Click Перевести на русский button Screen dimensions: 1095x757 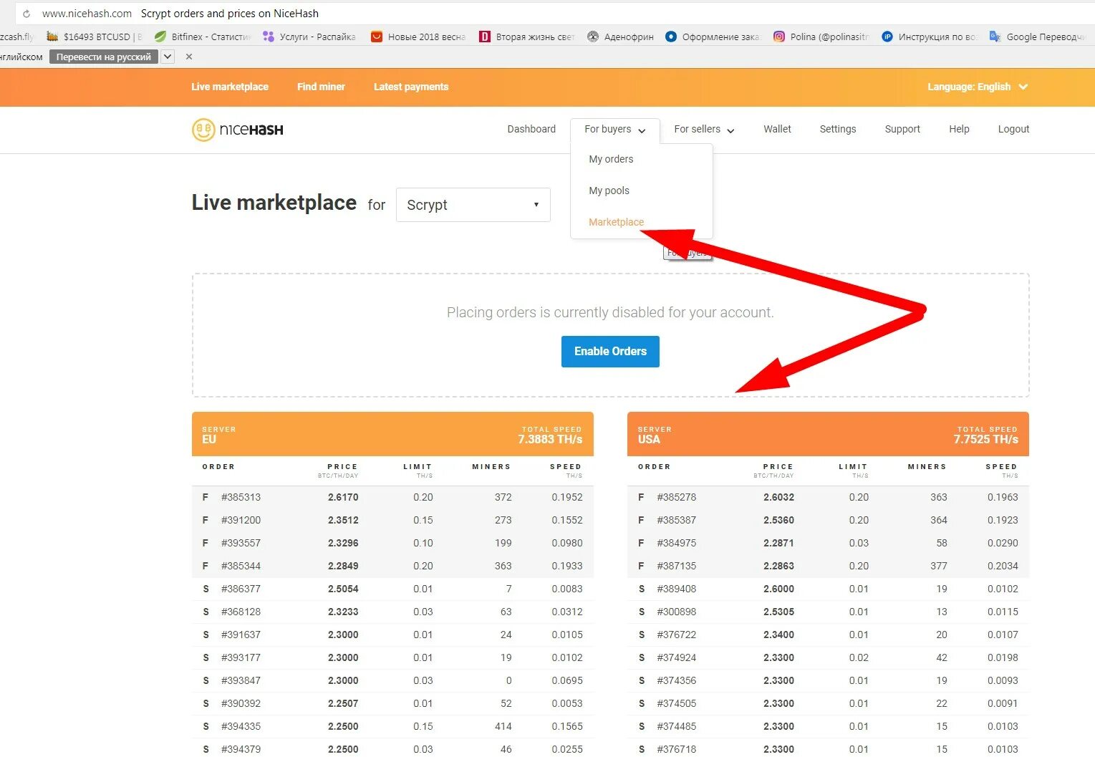pos(104,57)
